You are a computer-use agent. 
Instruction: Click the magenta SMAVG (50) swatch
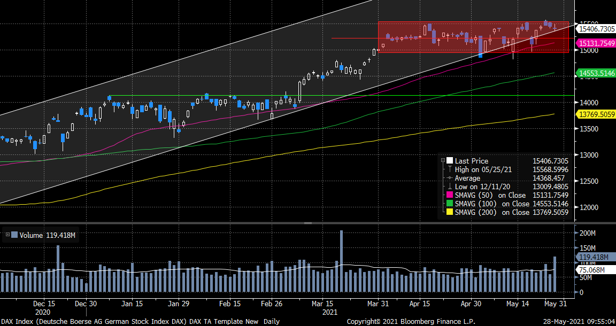tap(450, 195)
